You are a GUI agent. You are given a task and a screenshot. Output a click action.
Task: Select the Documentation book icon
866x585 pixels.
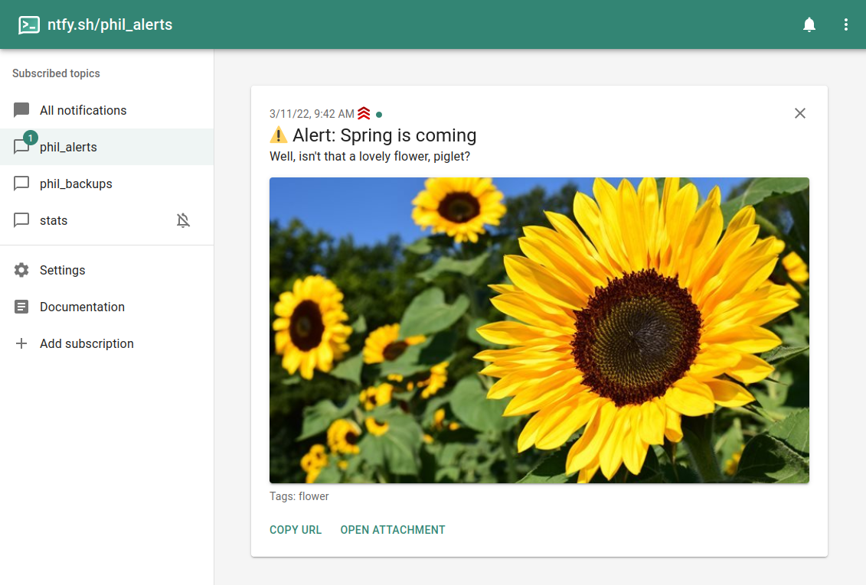click(x=21, y=306)
